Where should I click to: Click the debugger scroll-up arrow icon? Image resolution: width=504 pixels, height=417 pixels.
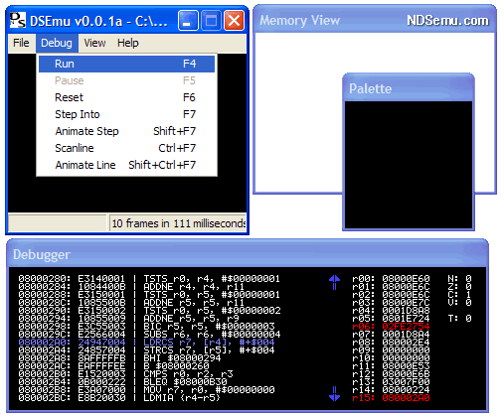(334, 282)
